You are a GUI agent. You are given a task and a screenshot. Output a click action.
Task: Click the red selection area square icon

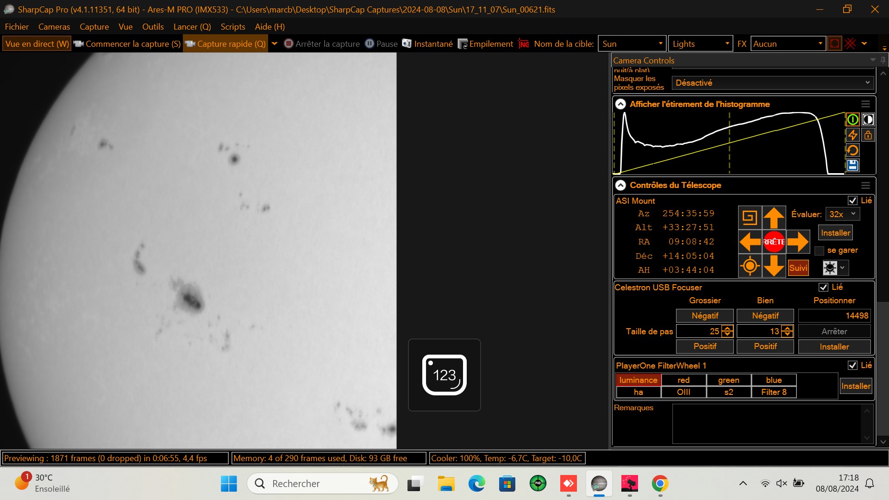(x=834, y=44)
